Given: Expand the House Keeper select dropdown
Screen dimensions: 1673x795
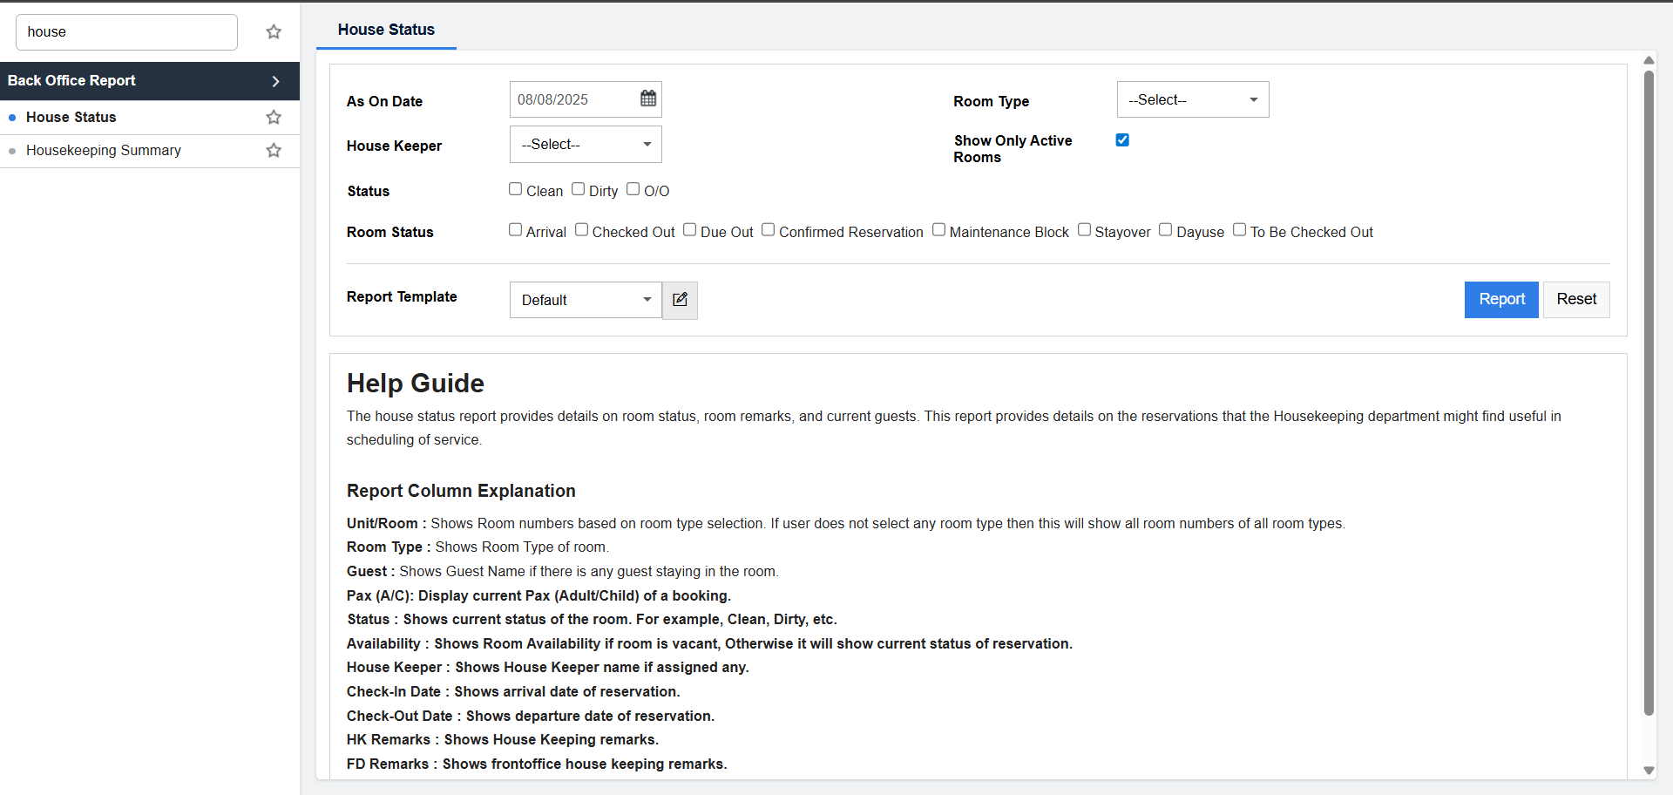Looking at the screenshot, I should point(586,145).
